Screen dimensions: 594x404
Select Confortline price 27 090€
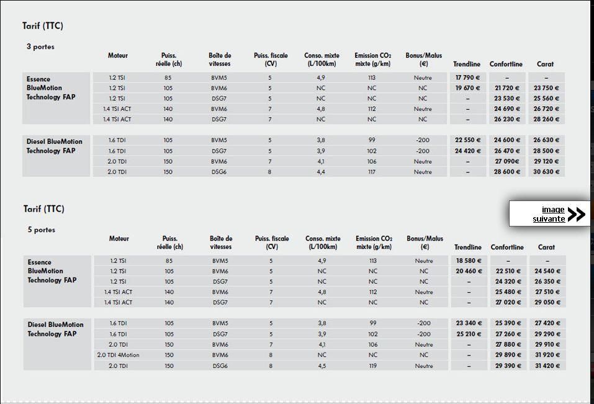[507, 161]
